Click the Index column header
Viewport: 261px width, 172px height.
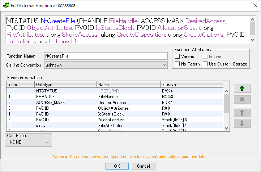coord(21,85)
